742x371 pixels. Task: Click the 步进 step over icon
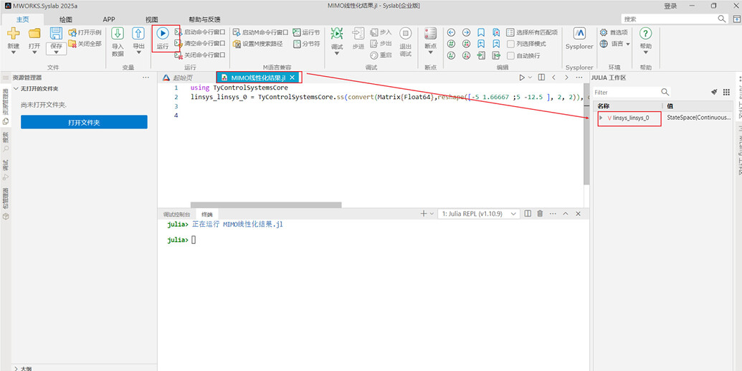[358, 33]
